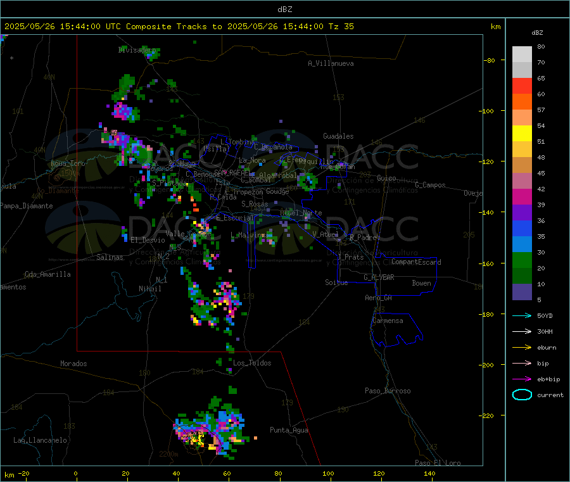570x482 pixels.
Task: Click the Los_Toldos map label
Action: tap(252, 363)
